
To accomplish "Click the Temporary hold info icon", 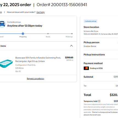I will pos(99,101).
